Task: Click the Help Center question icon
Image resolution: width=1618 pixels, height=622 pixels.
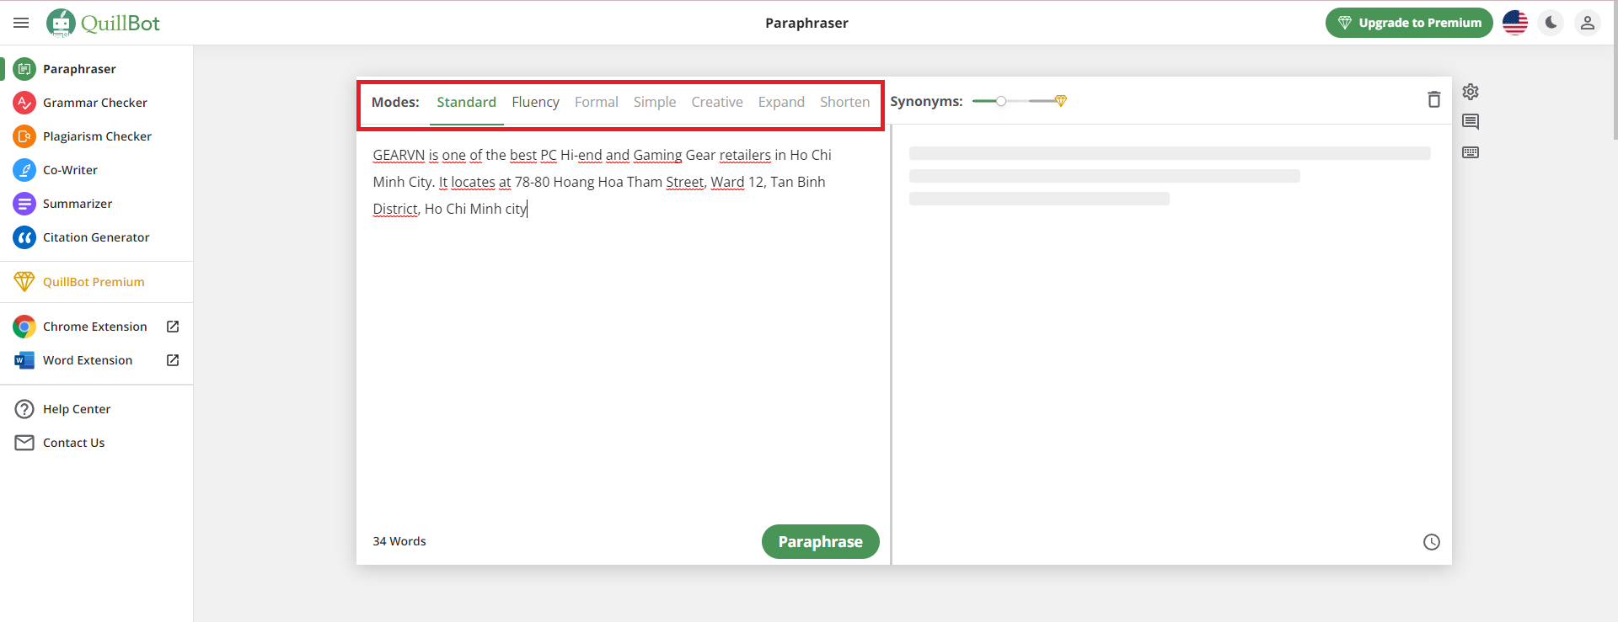Action: tap(24, 409)
